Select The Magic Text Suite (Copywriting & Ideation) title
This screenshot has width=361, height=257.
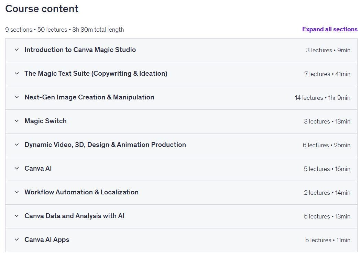(x=96, y=74)
